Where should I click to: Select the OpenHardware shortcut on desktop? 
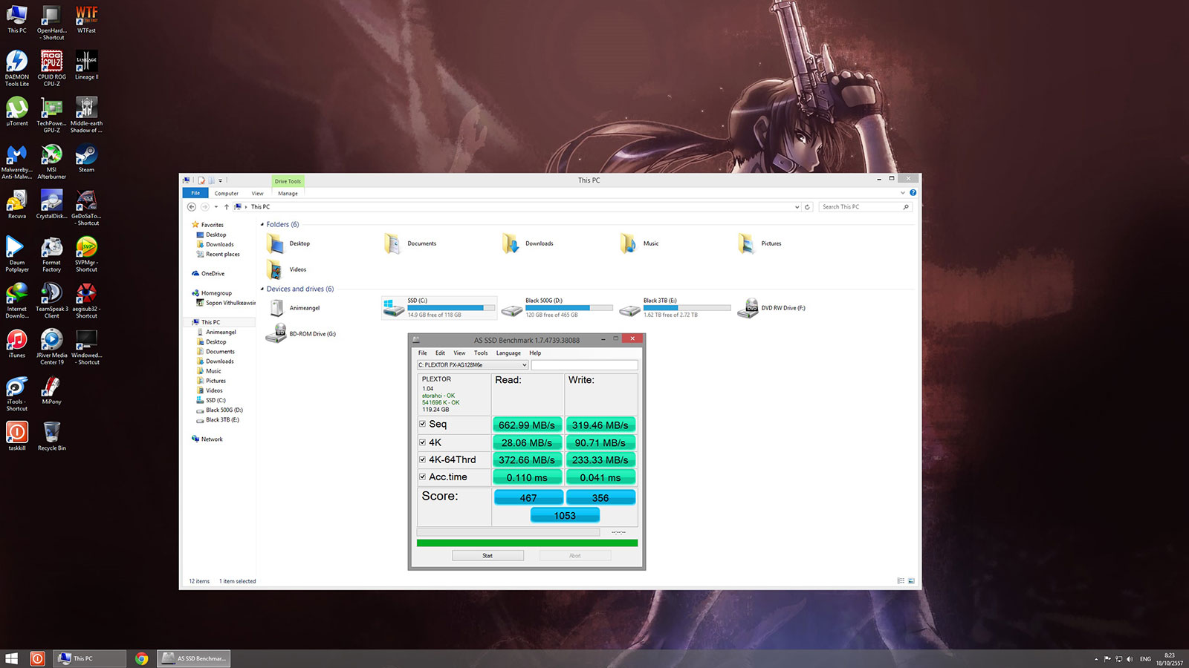point(51,22)
